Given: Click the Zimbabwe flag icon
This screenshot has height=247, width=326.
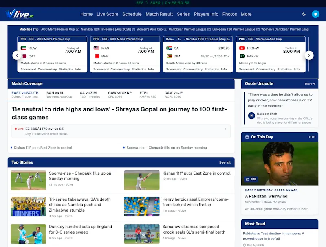Looking at the screenshot, I should coord(169,56).
